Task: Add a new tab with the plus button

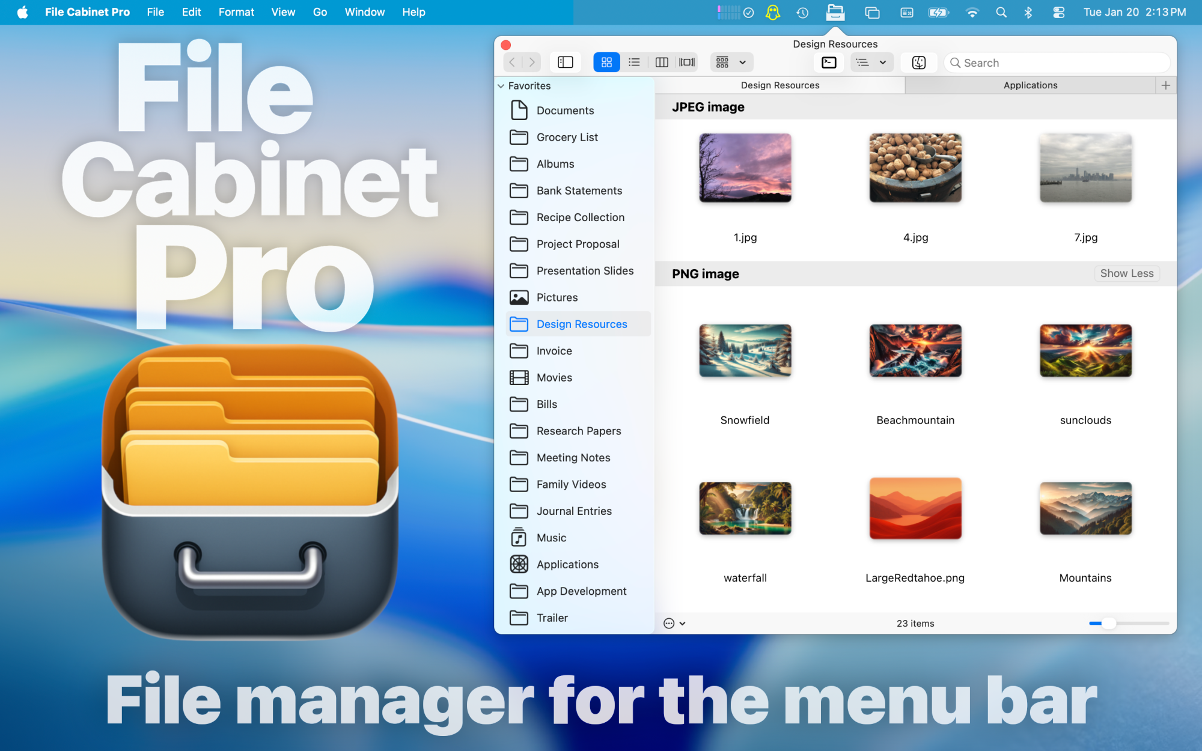Action: pos(1165,85)
